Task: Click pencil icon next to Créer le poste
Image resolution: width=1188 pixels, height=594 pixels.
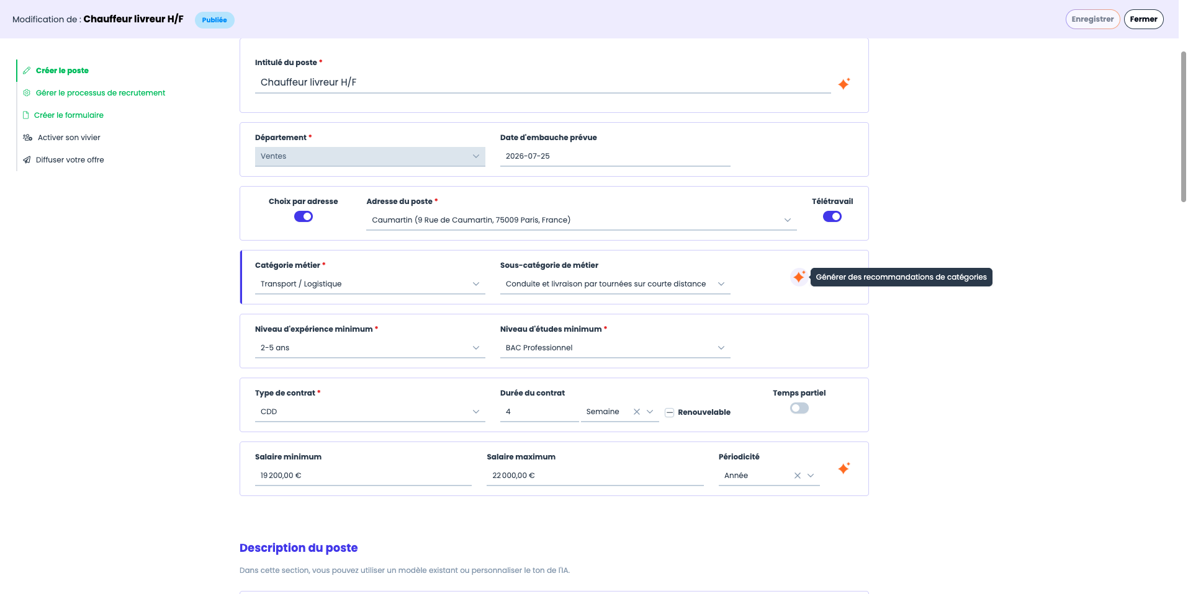Action: (x=27, y=71)
